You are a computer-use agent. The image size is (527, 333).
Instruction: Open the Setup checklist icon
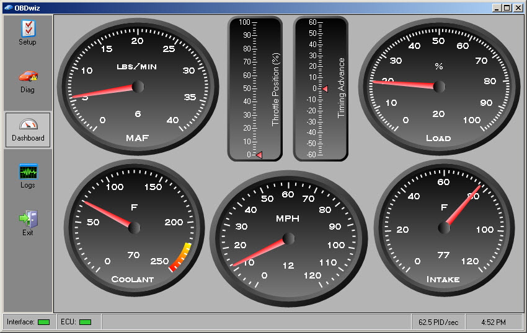pyautogui.click(x=28, y=28)
